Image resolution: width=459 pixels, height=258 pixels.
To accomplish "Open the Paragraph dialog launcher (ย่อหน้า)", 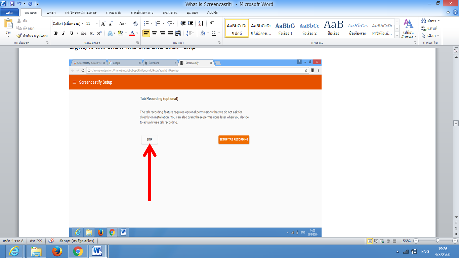I will (x=219, y=43).
